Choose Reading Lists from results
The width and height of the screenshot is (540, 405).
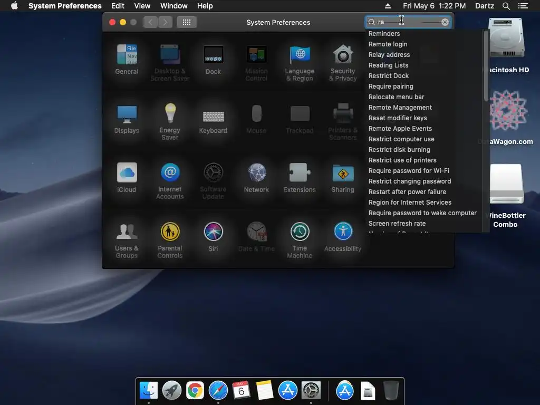click(389, 65)
